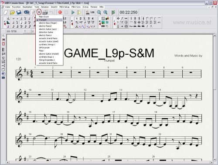The height and width of the screenshot is (165, 218).
Task: Create a new song file
Action: coord(6,13)
